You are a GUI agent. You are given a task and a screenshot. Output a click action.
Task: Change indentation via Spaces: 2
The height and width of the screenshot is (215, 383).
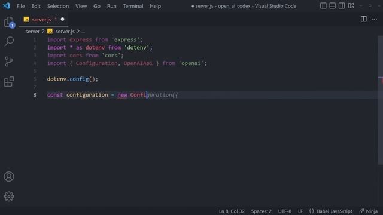tap(262, 211)
